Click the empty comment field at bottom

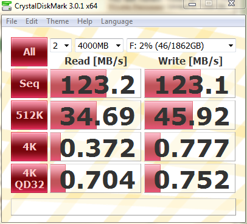123,207
